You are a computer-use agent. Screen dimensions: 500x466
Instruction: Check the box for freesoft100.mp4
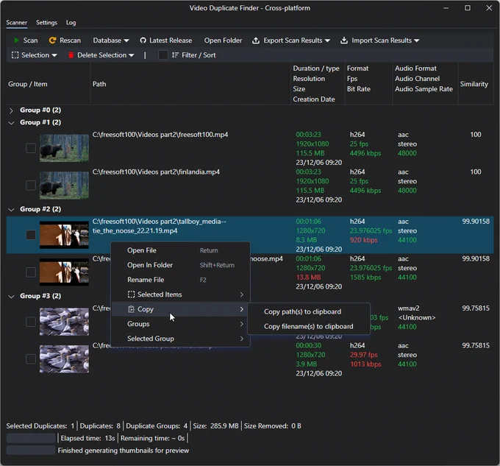[31, 148]
